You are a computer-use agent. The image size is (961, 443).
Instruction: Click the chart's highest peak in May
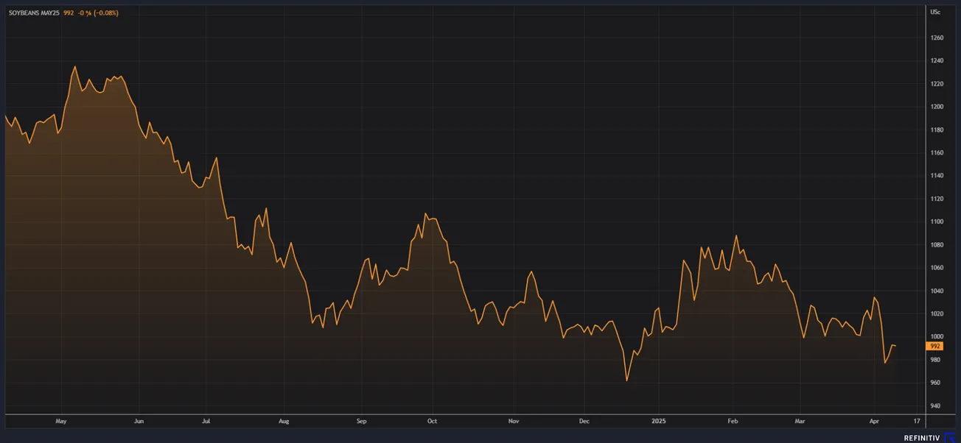point(74,67)
